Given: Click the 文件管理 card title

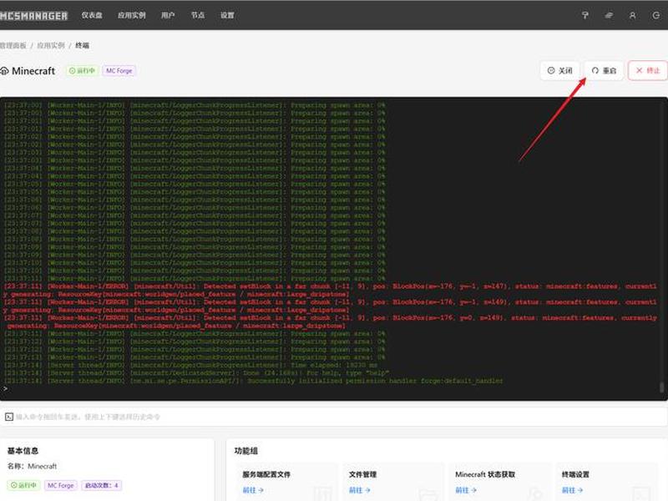Looking at the screenshot, I should [363, 474].
